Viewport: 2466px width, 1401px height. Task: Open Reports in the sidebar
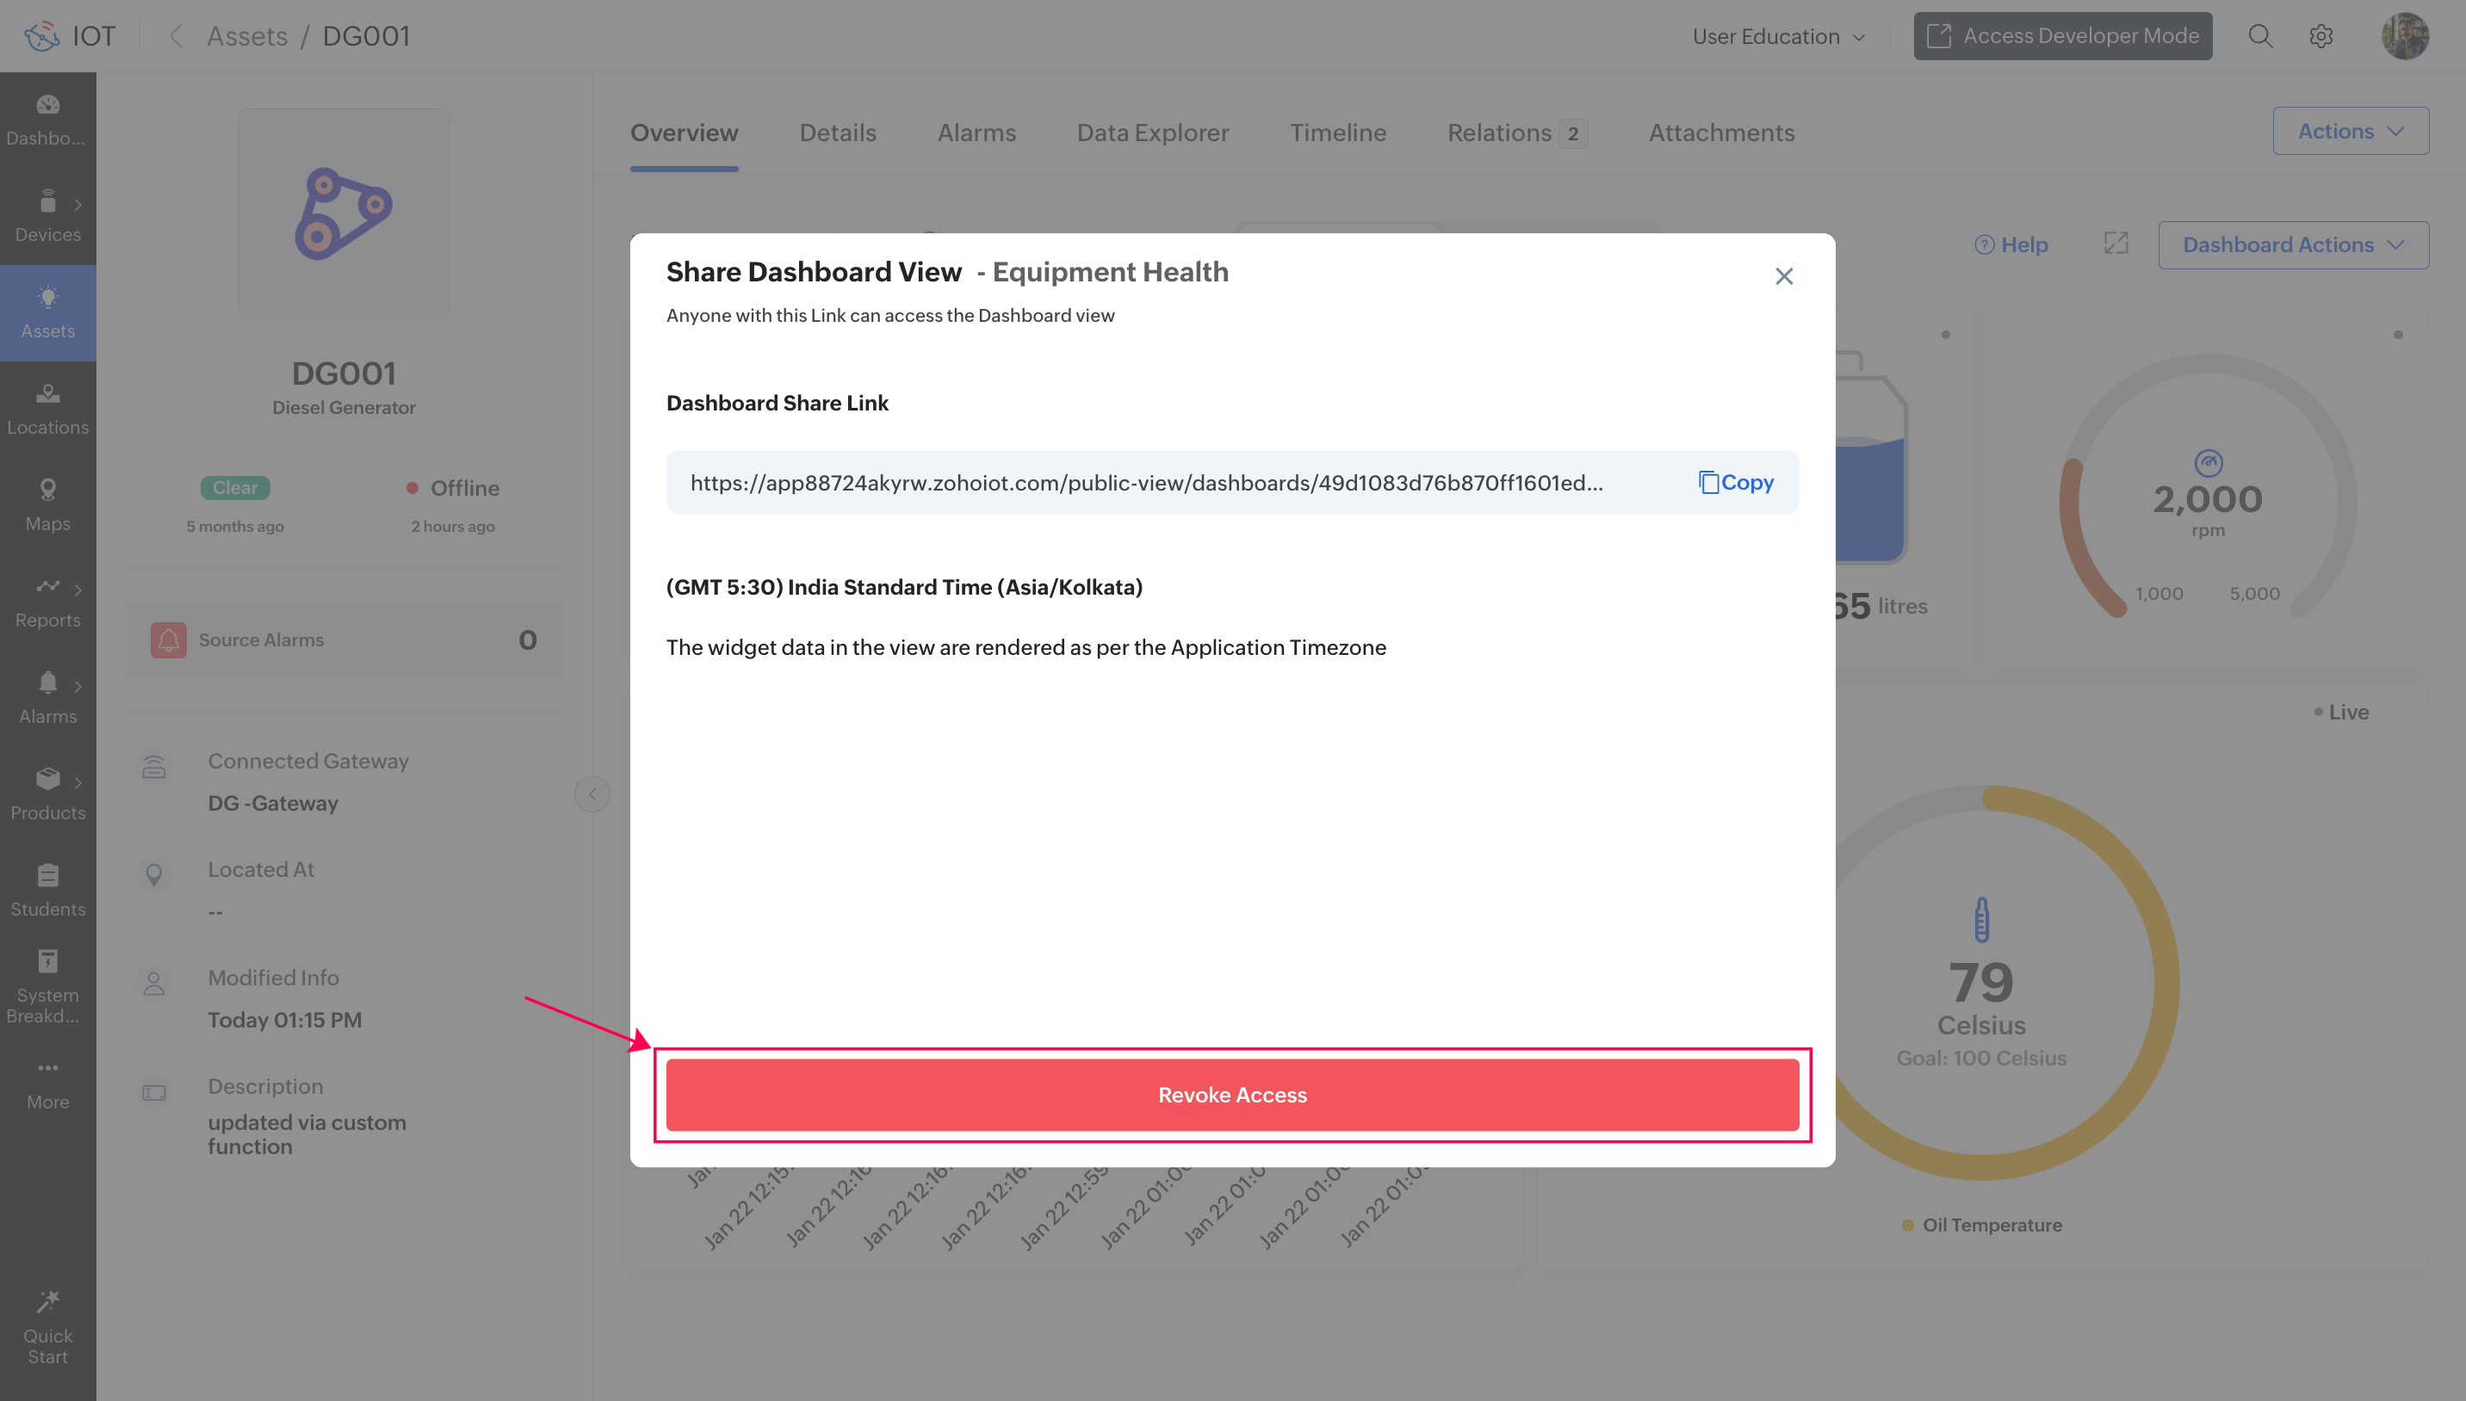click(47, 601)
